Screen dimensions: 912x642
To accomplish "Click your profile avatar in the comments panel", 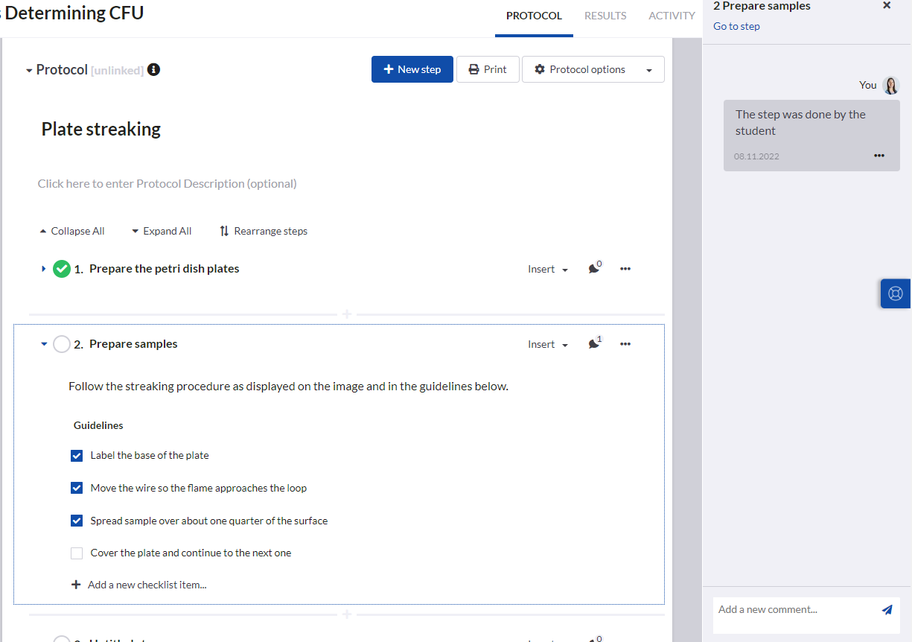I will 891,85.
